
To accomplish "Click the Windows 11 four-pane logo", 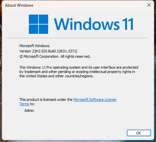I will pos(39,24).
